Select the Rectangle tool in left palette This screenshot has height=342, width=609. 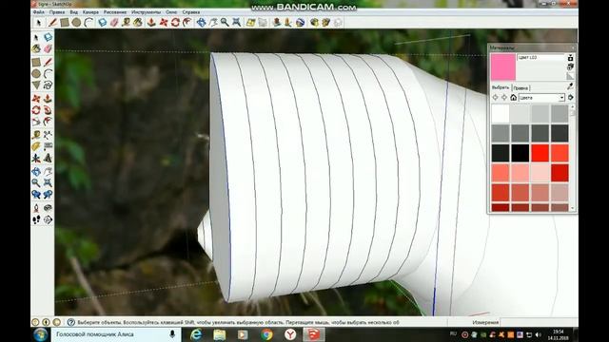click(x=36, y=62)
